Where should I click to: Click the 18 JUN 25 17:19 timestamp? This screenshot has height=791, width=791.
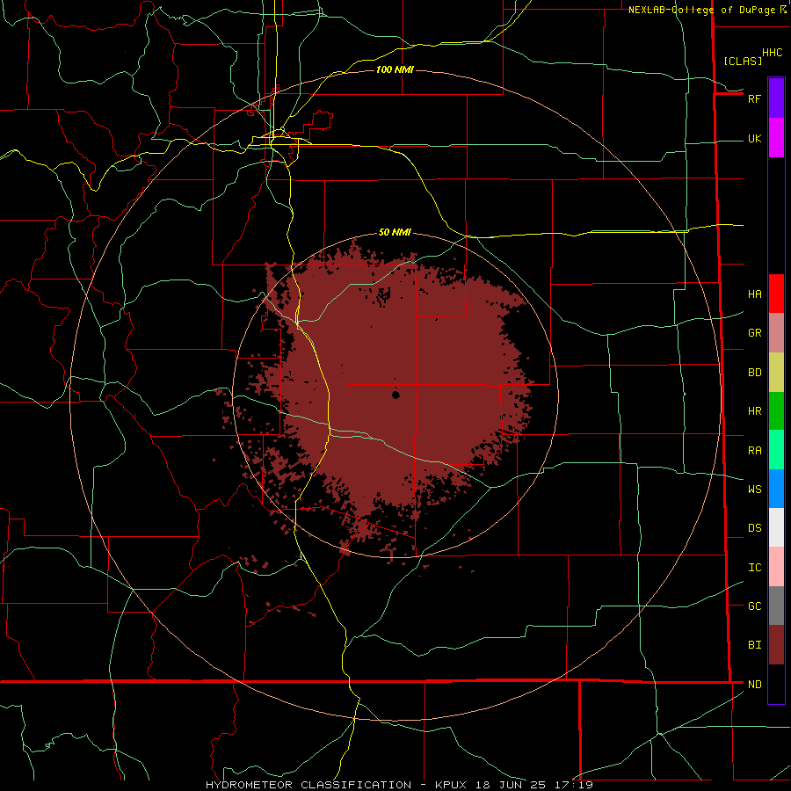(x=533, y=785)
